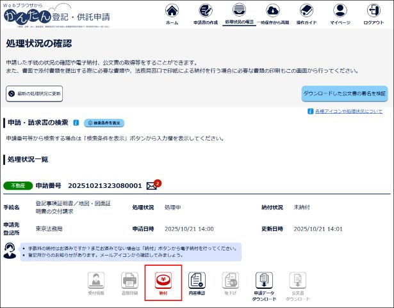Click the 取下げ icon
The height and width of the screenshot is (308, 394).
(231, 281)
